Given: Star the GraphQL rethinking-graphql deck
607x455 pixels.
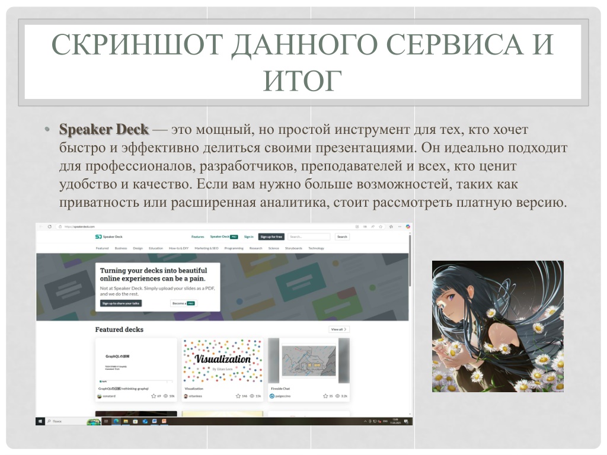Looking at the screenshot, I should (x=154, y=396).
